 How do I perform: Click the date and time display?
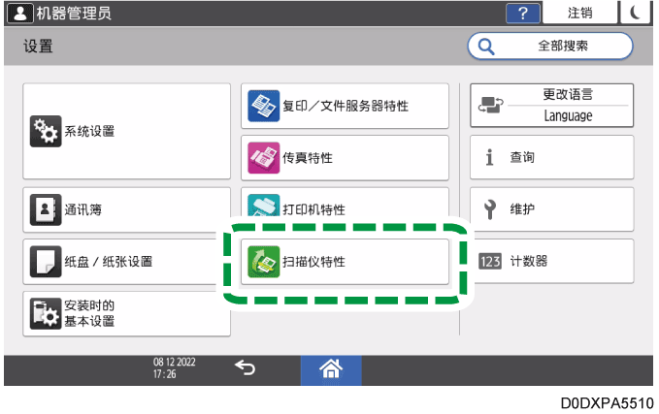coord(174,368)
